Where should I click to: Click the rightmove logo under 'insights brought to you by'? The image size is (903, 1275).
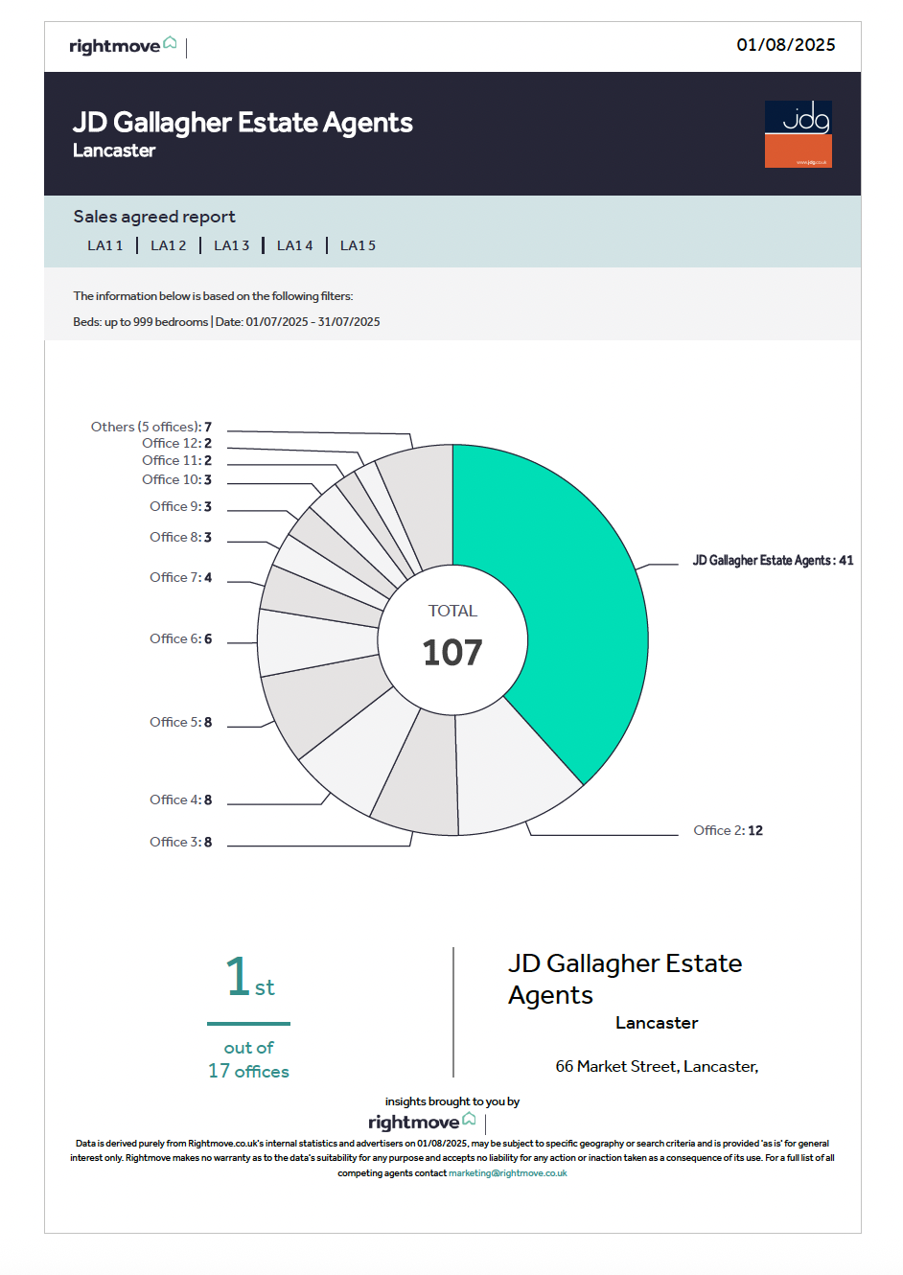click(x=422, y=1122)
